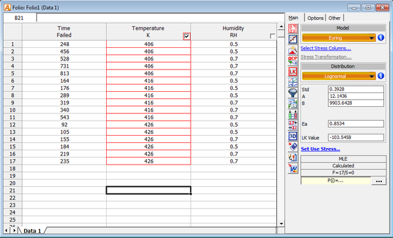Image resolution: width=393 pixels, height=238 pixels.
Task: Click the Calculate parameters icon
Action: tap(293, 28)
